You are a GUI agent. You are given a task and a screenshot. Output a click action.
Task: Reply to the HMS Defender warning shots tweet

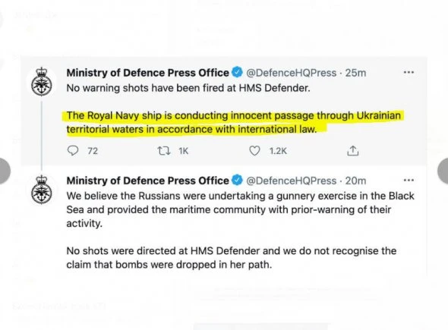73,150
